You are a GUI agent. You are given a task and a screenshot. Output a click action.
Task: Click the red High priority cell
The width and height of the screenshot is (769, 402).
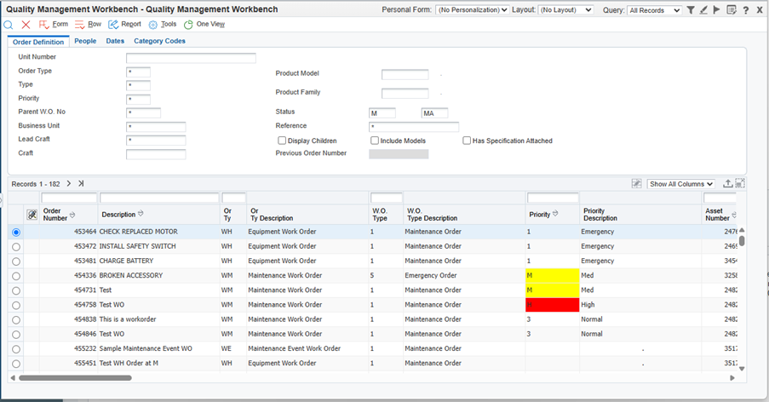click(552, 304)
